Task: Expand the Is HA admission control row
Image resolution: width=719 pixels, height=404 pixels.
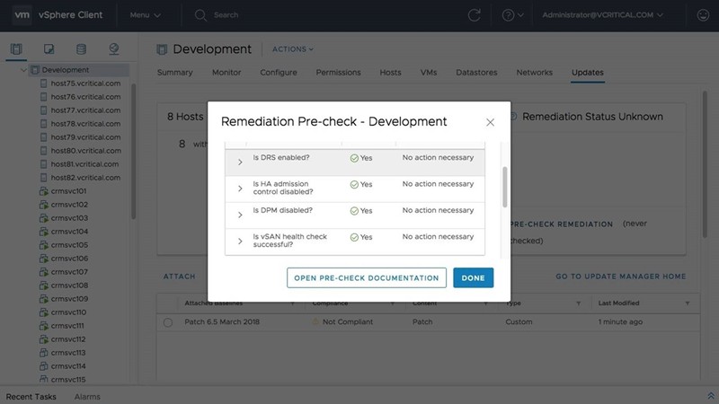Action: coord(240,189)
